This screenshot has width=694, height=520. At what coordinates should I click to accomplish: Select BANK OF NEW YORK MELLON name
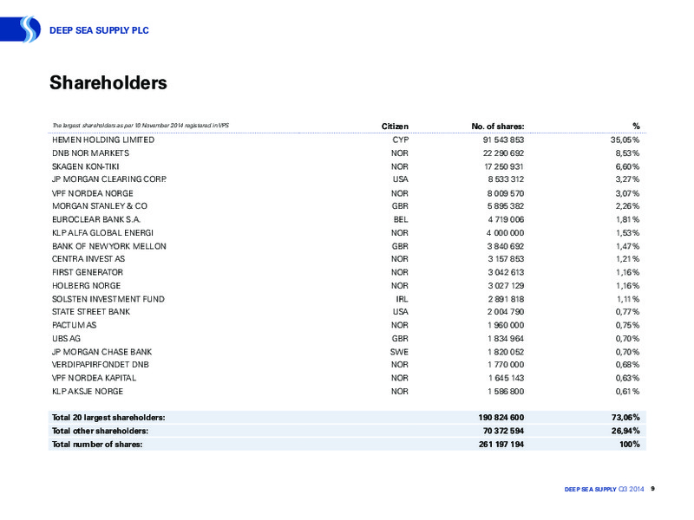[x=109, y=246]
